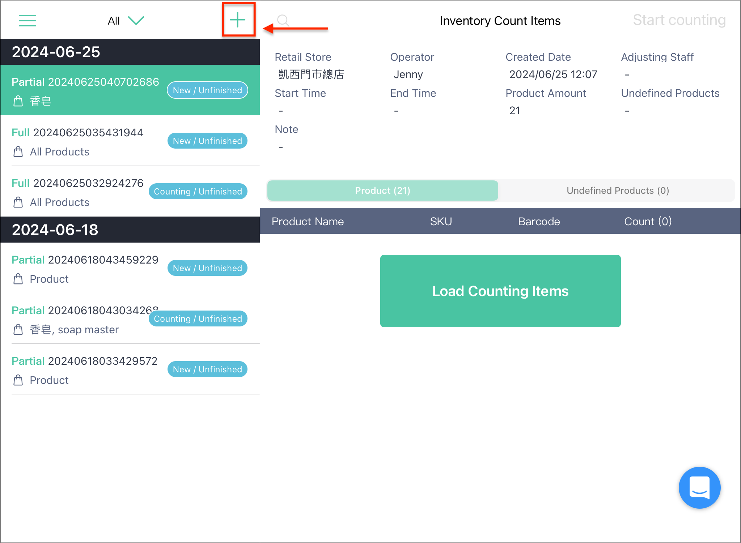Image resolution: width=741 pixels, height=543 pixels.
Task: Click Counting / Unfinished badge for 20240618043034268
Action: pyautogui.click(x=198, y=318)
